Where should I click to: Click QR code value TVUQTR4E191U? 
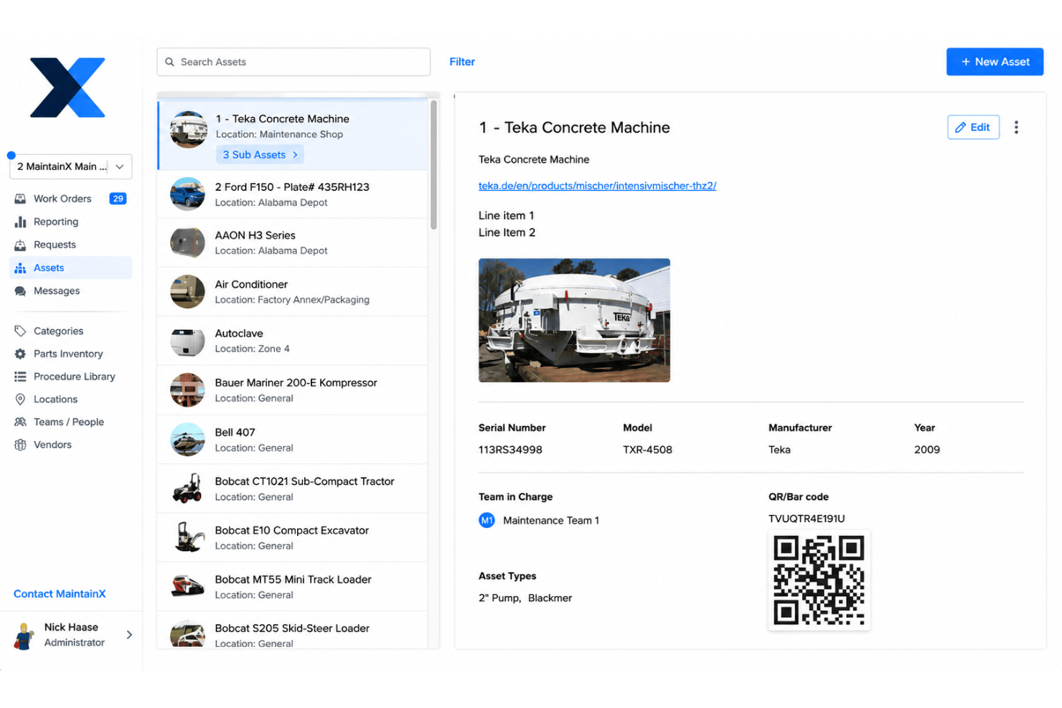pyautogui.click(x=807, y=519)
